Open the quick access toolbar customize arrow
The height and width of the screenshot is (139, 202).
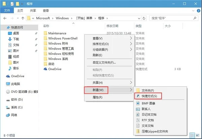[22, 4]
